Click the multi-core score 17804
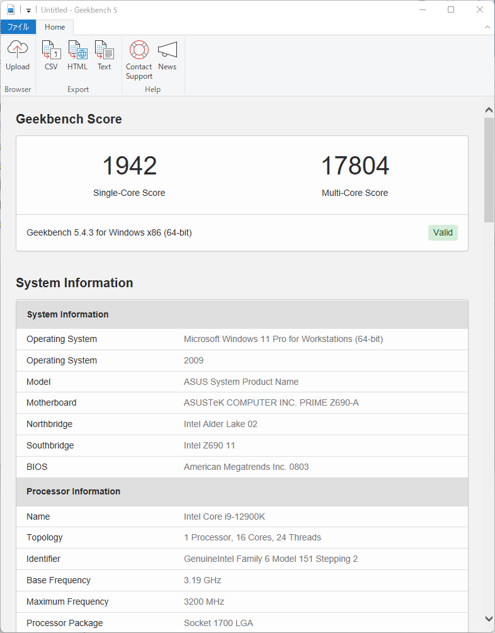495x633 pixels. point(355,166)
